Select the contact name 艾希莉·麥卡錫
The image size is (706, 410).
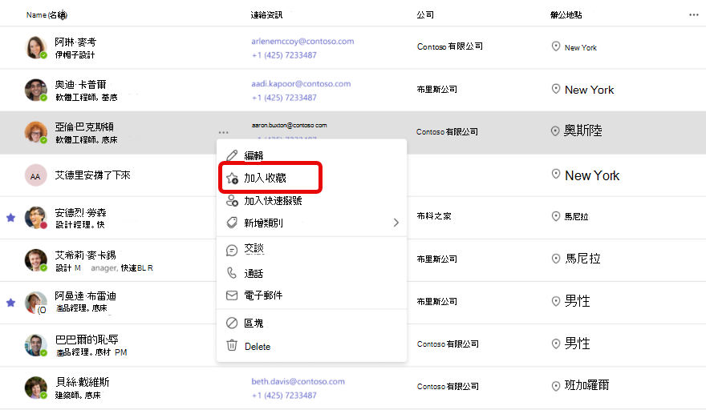(x=86, y=255)
